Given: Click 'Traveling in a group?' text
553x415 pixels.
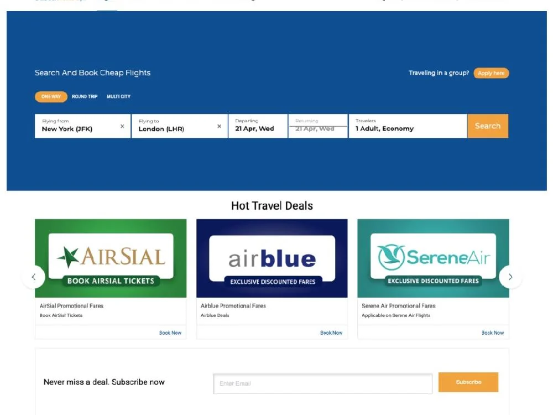Looking at the screenshot, I should point(439,73).
